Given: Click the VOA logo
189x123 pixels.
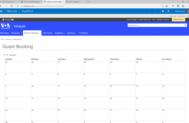Looking at the screenshot, I should 5,26.
